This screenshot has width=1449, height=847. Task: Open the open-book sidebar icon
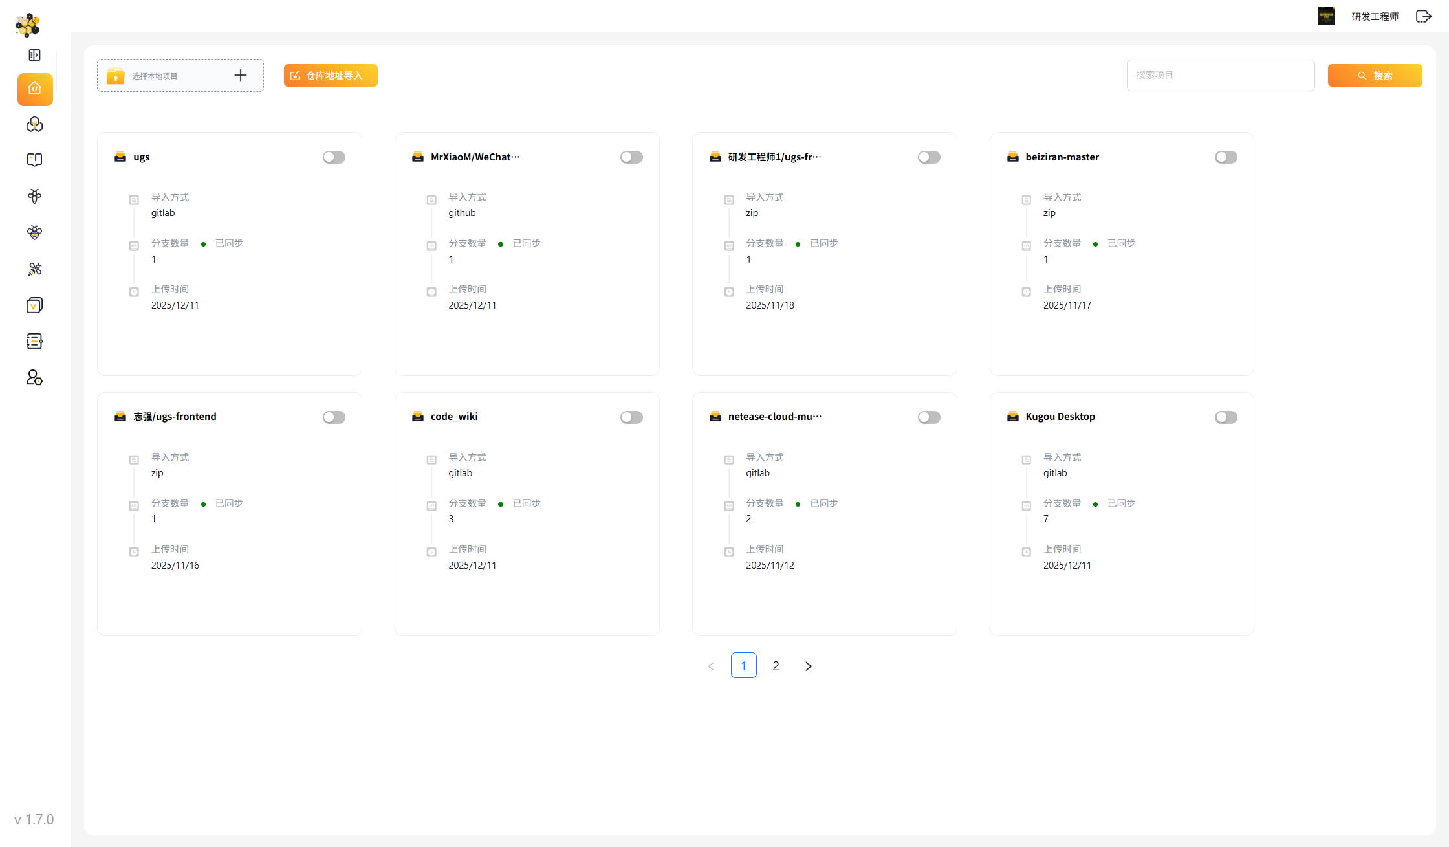click(35, 160)
